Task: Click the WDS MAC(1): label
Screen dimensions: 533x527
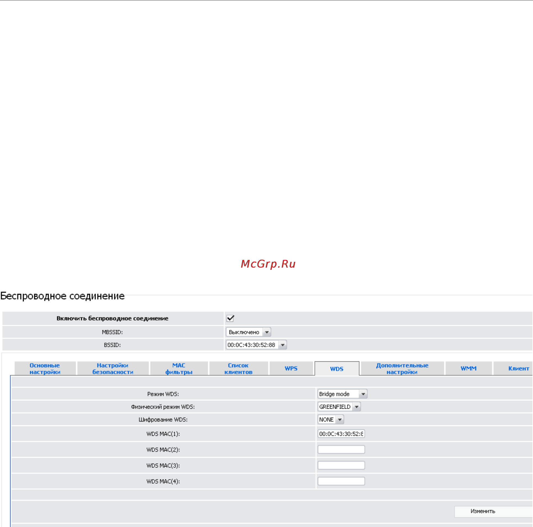Action: [x=163, y=434]
